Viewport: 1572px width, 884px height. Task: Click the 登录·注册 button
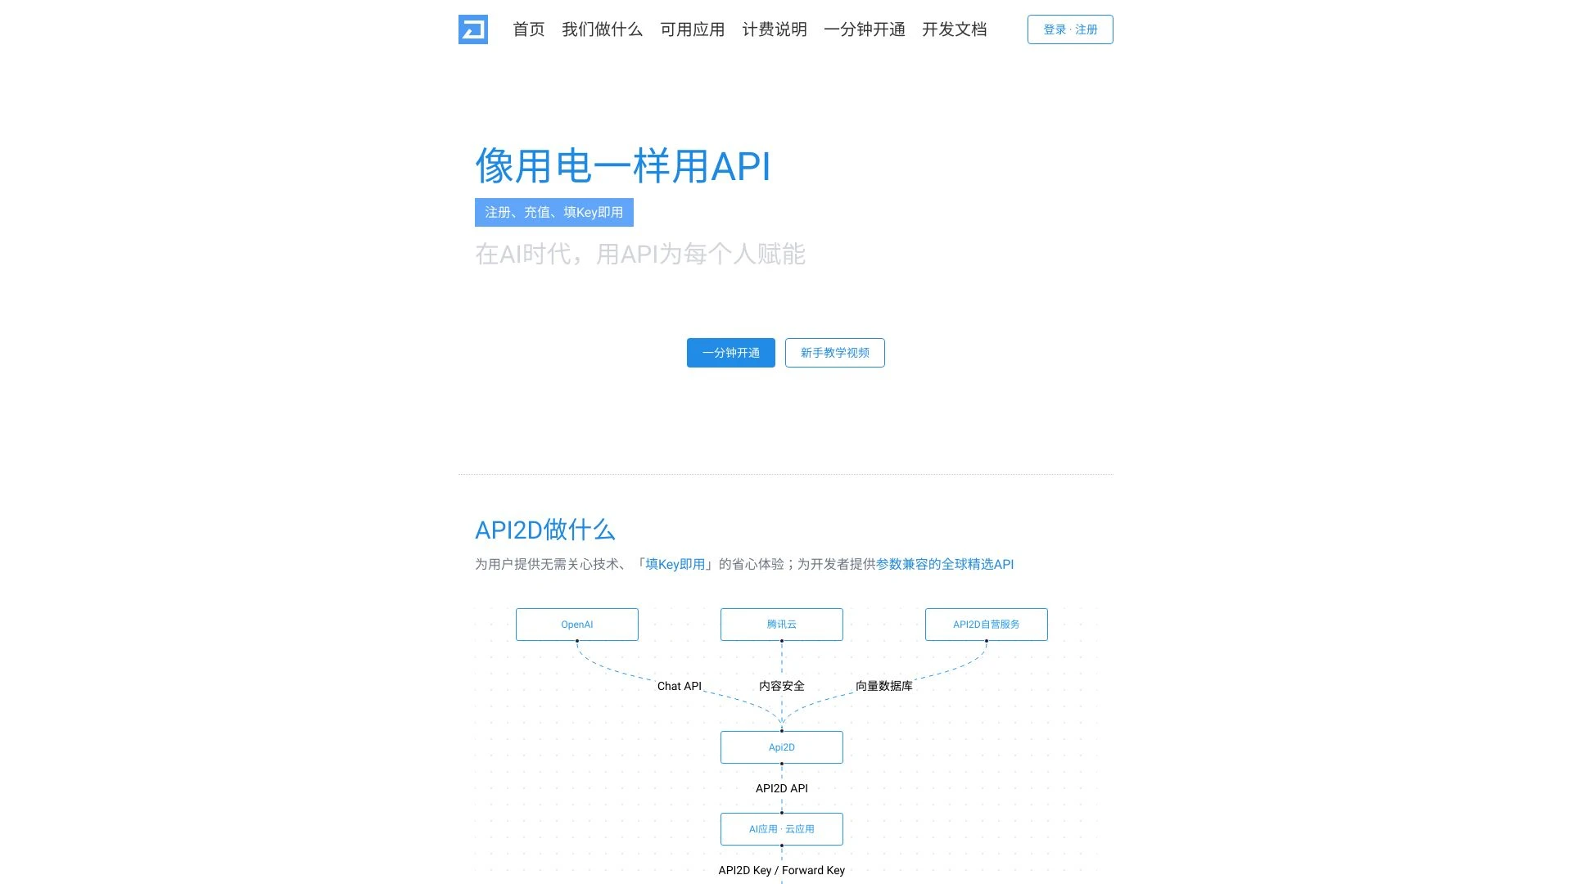pos(1069,29)
